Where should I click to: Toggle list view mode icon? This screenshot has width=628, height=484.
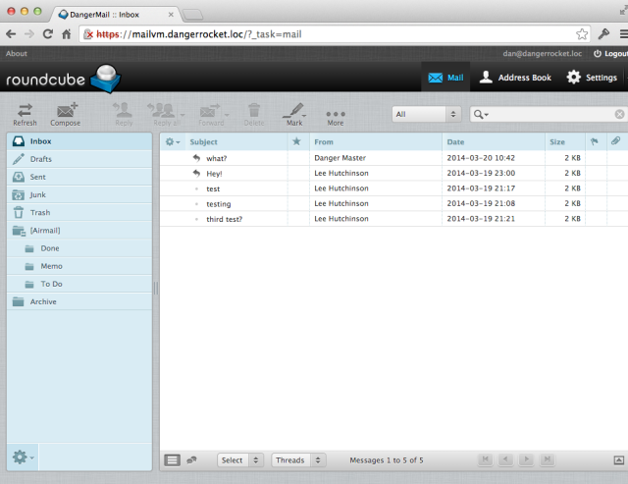pos(173,460)
